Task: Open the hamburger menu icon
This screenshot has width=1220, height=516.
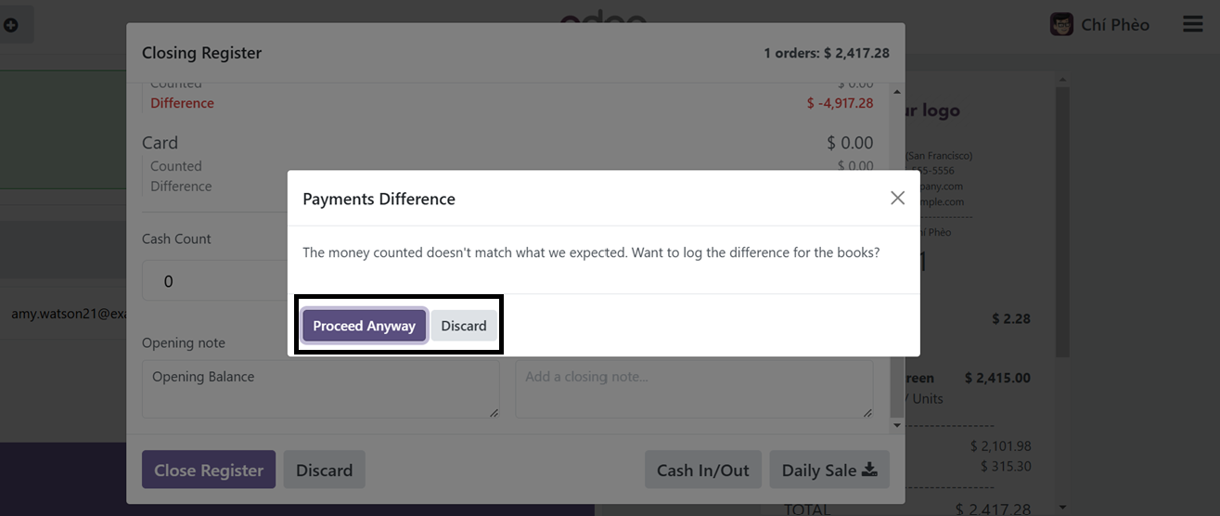Action: 1193,24
